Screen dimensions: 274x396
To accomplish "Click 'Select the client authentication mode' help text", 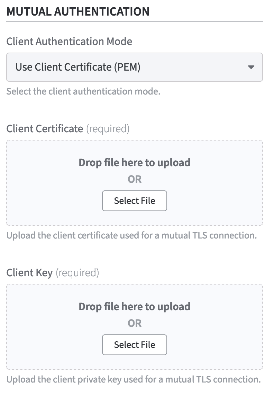I will 83,92.
